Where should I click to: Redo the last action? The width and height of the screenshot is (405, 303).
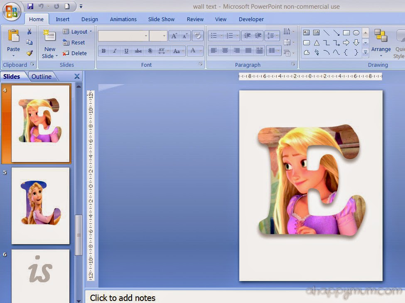click(56, 6)
